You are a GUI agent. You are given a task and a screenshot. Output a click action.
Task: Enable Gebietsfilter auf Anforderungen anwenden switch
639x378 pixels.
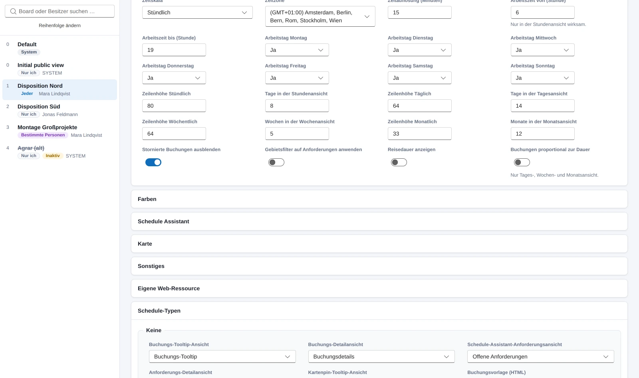[276, 162]
